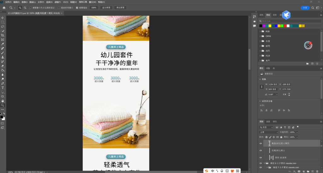The height and width of the screenshot is (173, 323).
Task: Select the Eyedropper tool
Action: click(3, 44)
